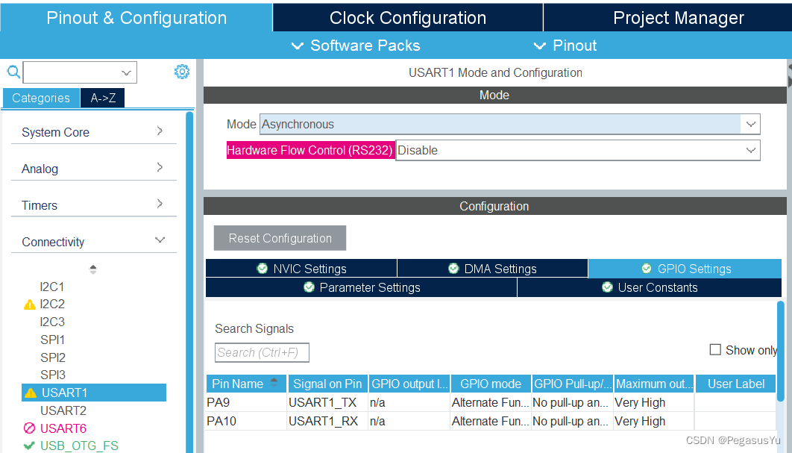792x453 pixels.
Task: Open the Mode Asynchronous dropdown
Action: tap(509, 124)
